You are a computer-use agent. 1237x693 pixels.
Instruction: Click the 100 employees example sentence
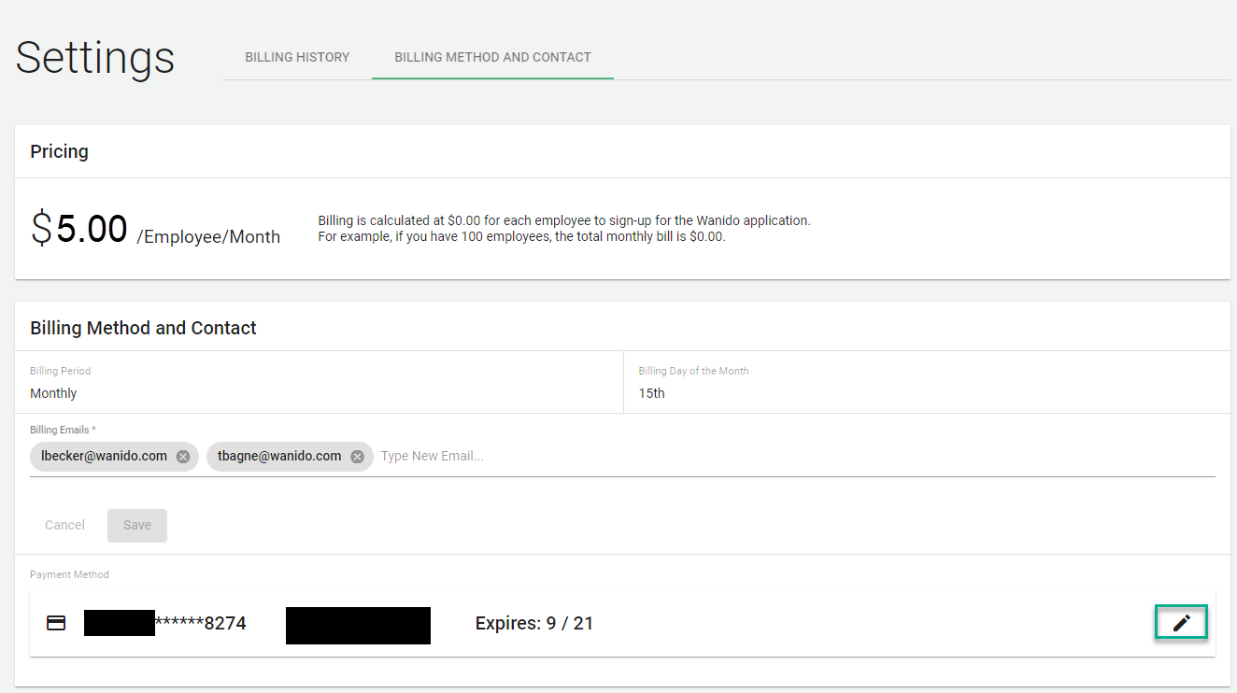[x=521, y=236]
